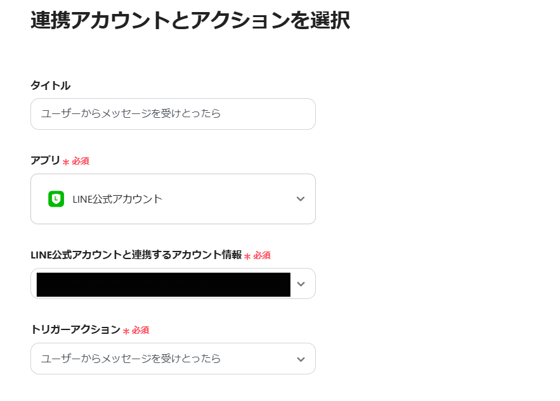Click the chevron in the アプリ dropdown
Screen dimensions: 560x401
coord(301,199)
